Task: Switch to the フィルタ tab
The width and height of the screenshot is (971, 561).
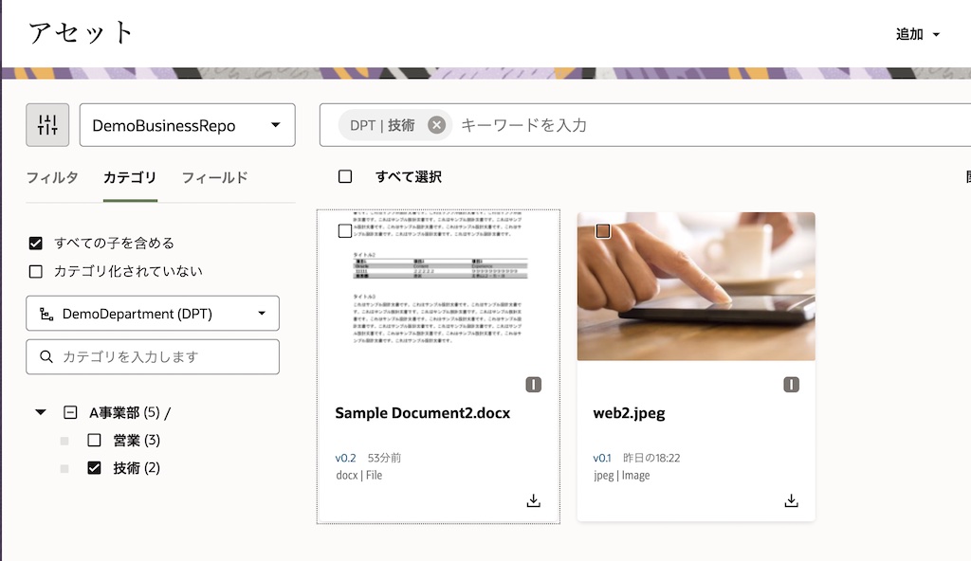Action: click(54, 177)
